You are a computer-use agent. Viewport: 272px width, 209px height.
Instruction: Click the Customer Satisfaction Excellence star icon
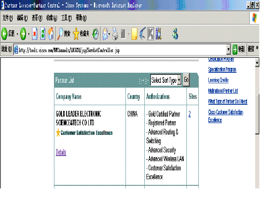(x=58, y=132)
